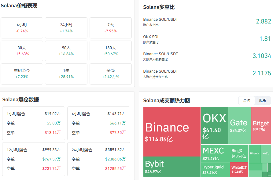Open Binance SOL/USDT 账户多空比 row

pyautogui.click(x=207, y=22)
